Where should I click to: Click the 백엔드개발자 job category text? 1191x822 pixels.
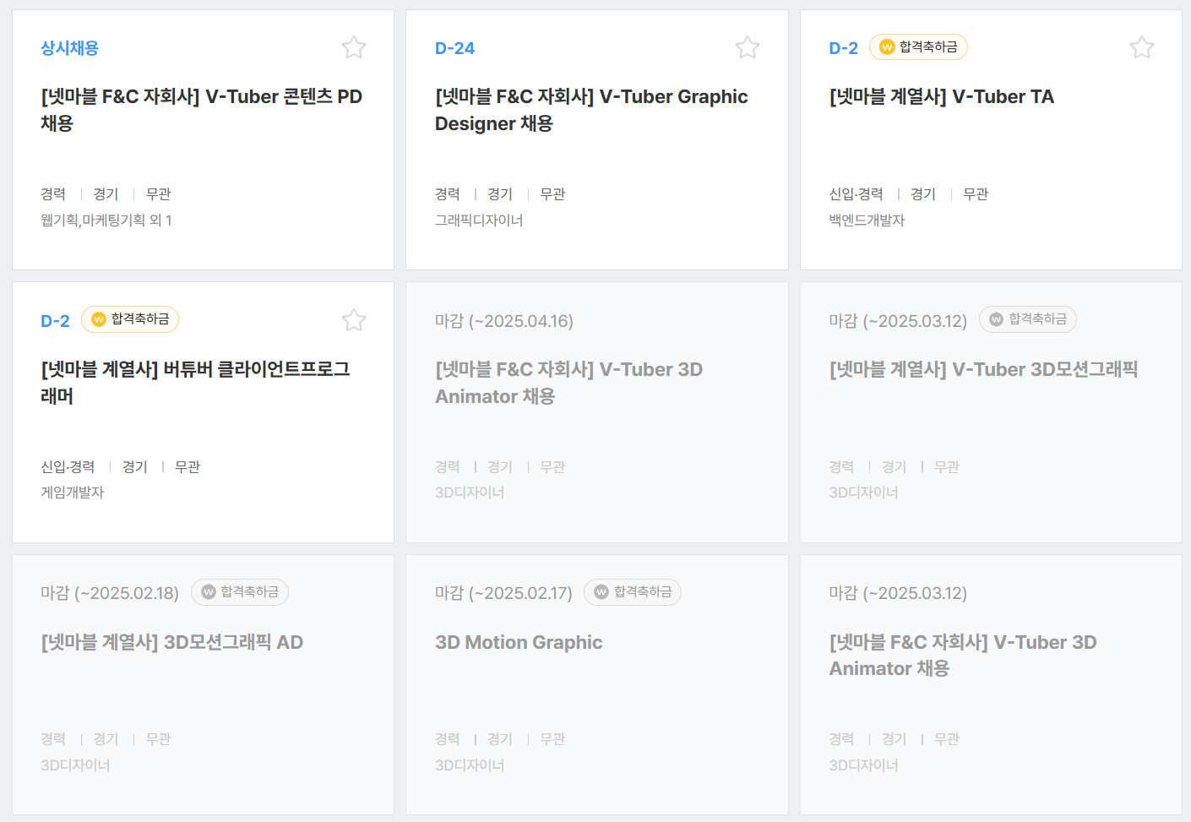[867, 220]
